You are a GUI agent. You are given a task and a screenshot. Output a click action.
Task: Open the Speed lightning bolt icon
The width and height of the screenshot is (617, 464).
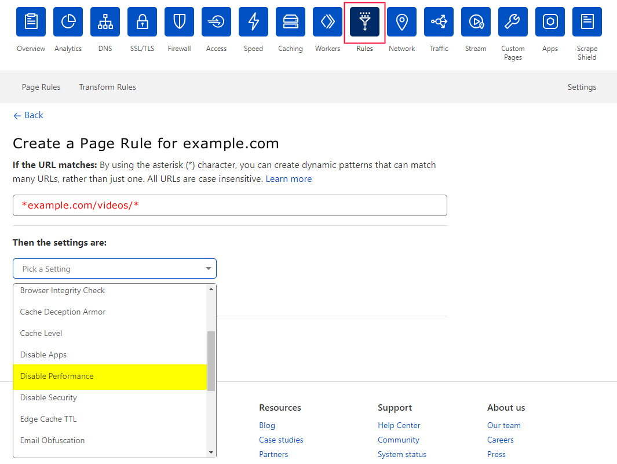coord(253,22)
